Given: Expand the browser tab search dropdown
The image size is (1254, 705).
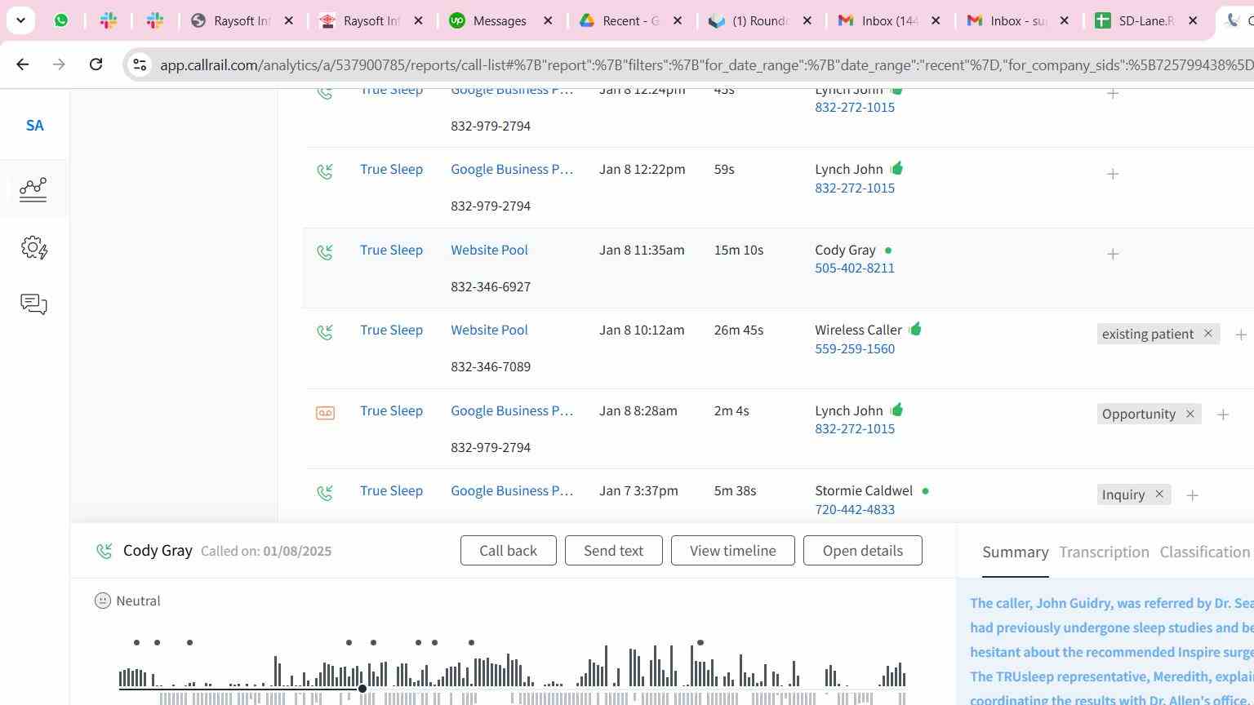Looking at the screenshot, I should tap(20, 20).
